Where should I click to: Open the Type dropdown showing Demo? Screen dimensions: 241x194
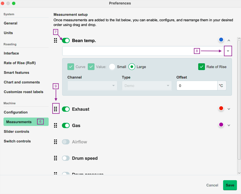tap(147, 86)
